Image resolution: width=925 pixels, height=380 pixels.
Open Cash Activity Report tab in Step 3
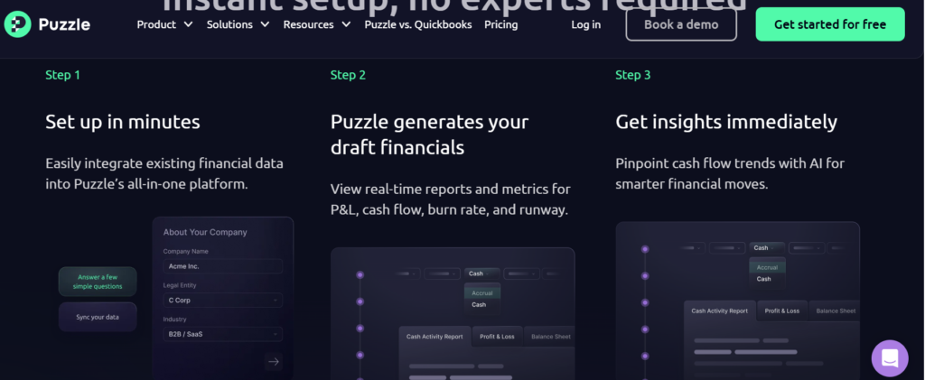coord(719,310)
